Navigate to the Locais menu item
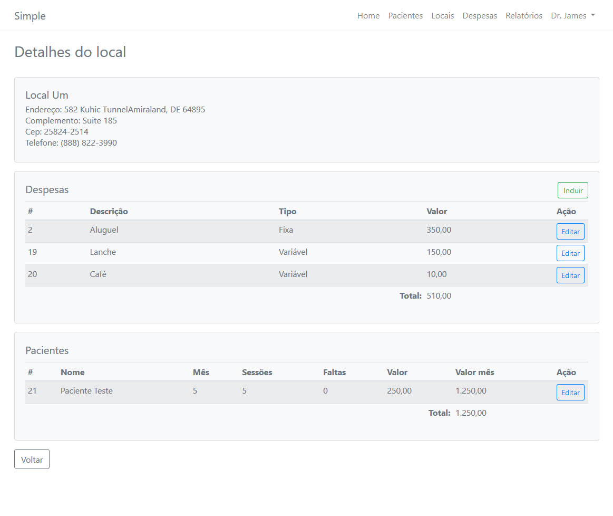The height and width of the screenshot is (516, 613). pyautogui.click(x=442, y=16)
